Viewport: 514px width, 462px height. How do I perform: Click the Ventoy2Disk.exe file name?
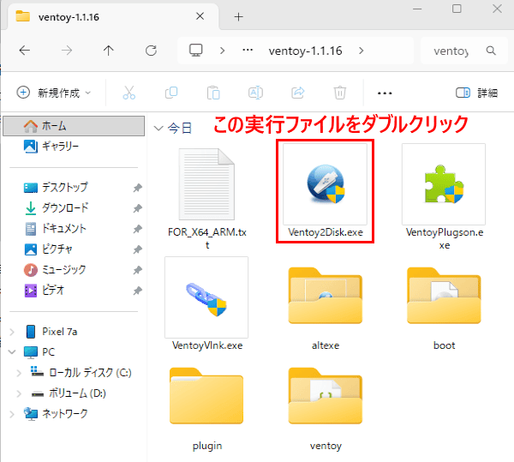pyautogui.click(x=326, y=232)
